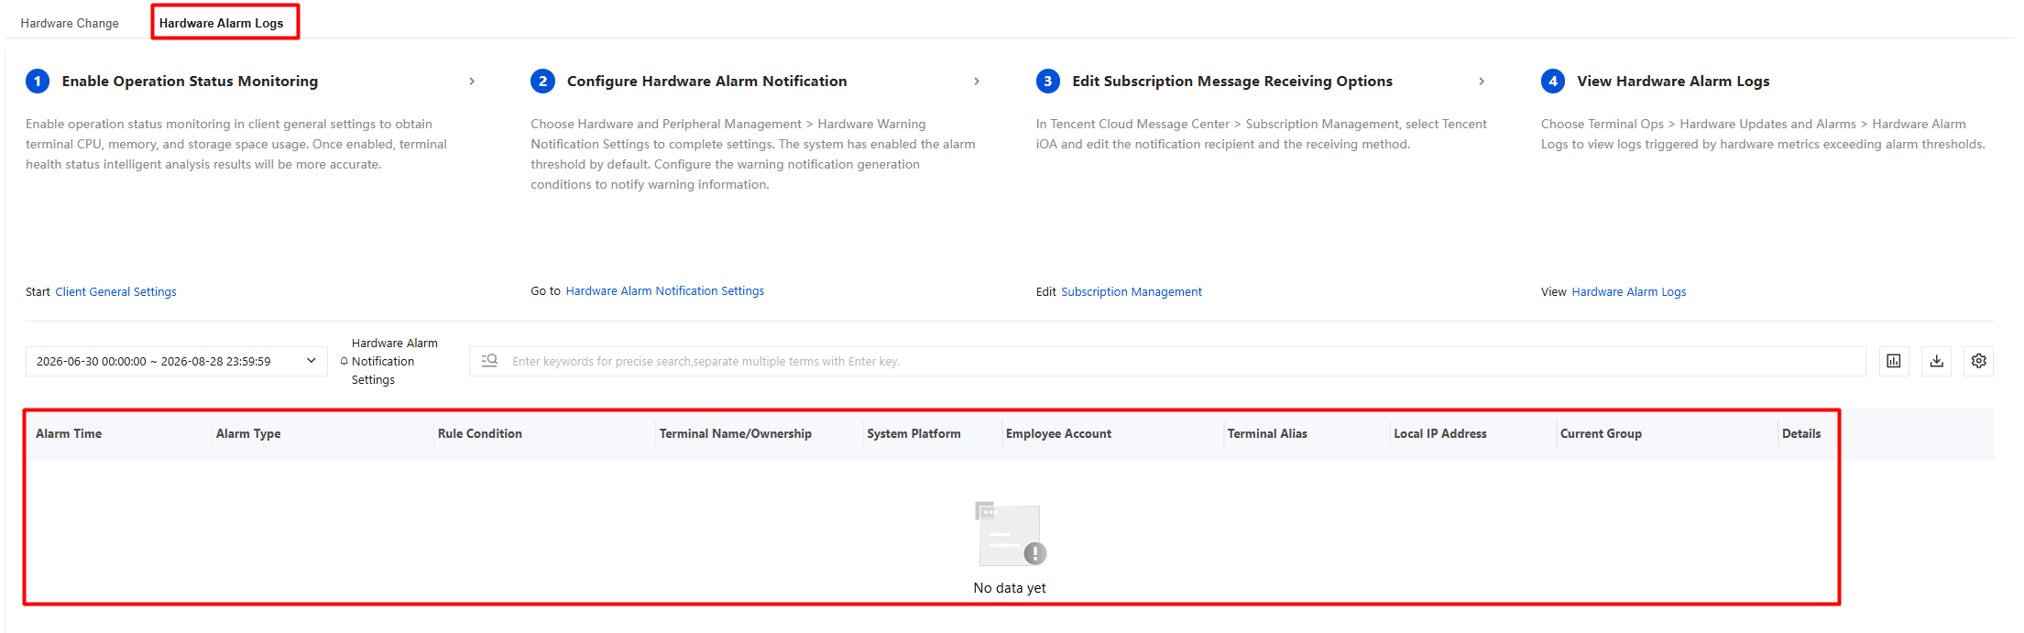The height and width of the screenshot is (633, 2024).
Task: Click step 1 numbered circle icon
Action: (38, 81)
